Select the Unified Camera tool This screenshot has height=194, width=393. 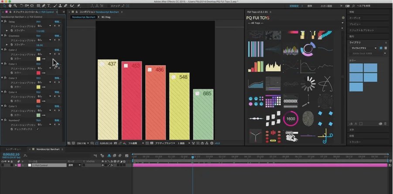(27, 6)
